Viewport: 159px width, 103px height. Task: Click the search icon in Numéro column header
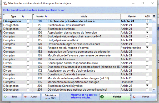click(x=46, y=16)
